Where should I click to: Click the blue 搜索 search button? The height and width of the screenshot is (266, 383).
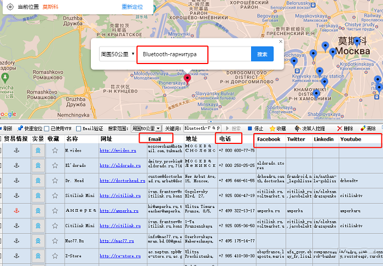point(262,54)
